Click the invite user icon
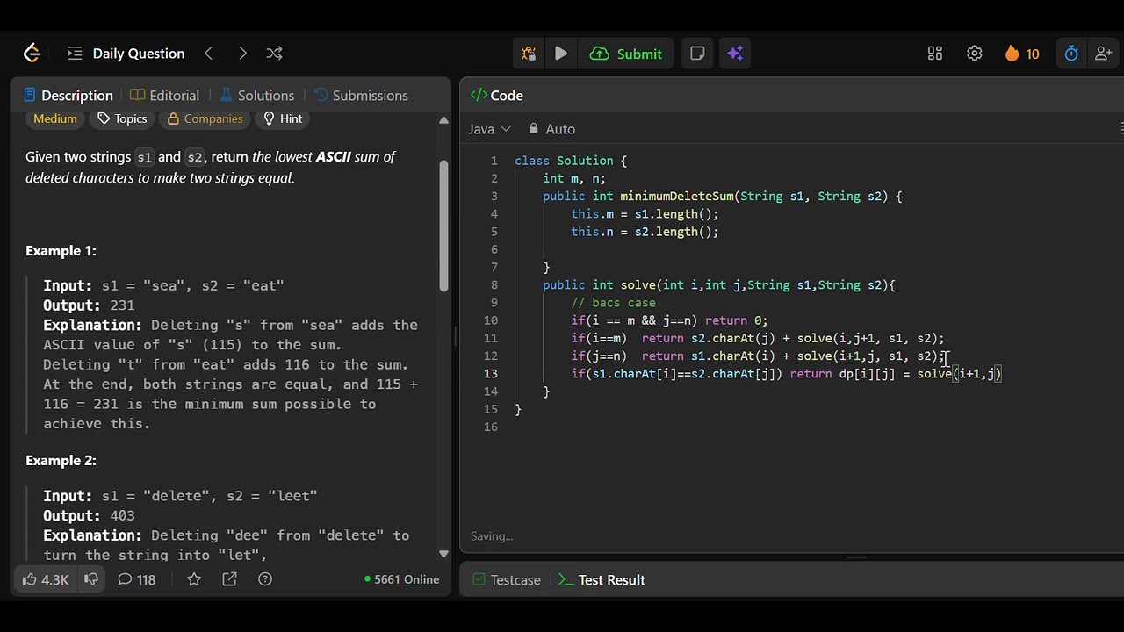This screenshot has height=632, width=1124. pyautogui.click(x=1103, y=54)
